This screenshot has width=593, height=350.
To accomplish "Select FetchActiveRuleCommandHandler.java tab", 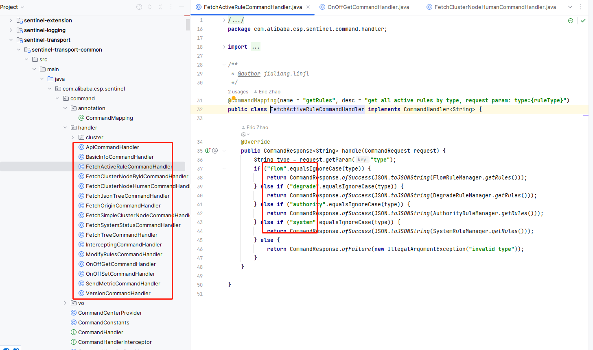I will [252, 7].
